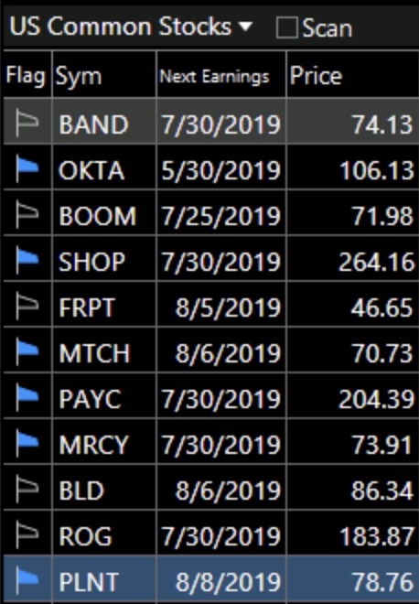Toggle the blue flag for SHOP
Viewport: 419px width, 604px height.
point(27,259)
